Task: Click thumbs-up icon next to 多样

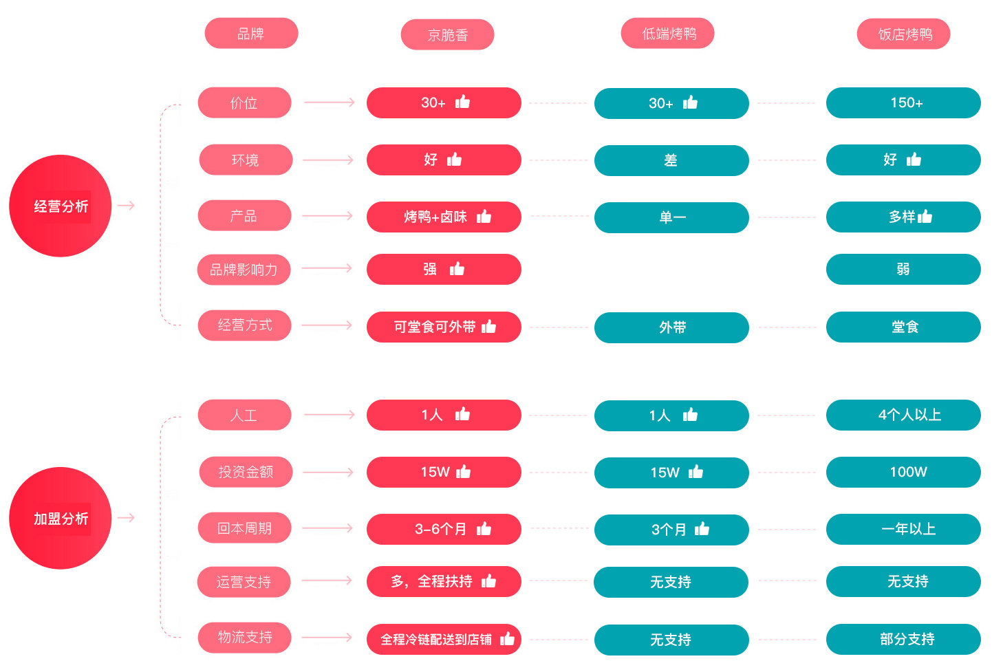Action: click(925, 216)
